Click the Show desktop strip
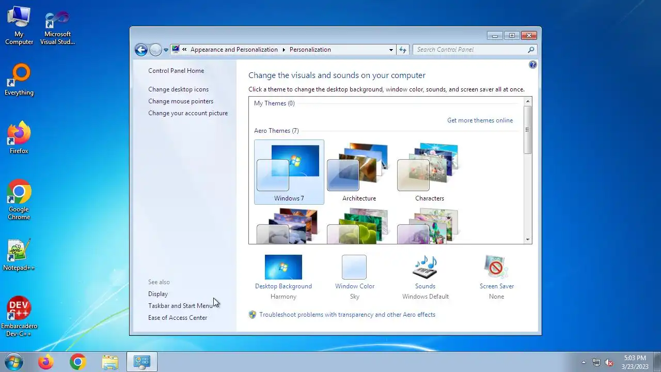661x372 pixels. click(657, 362)
